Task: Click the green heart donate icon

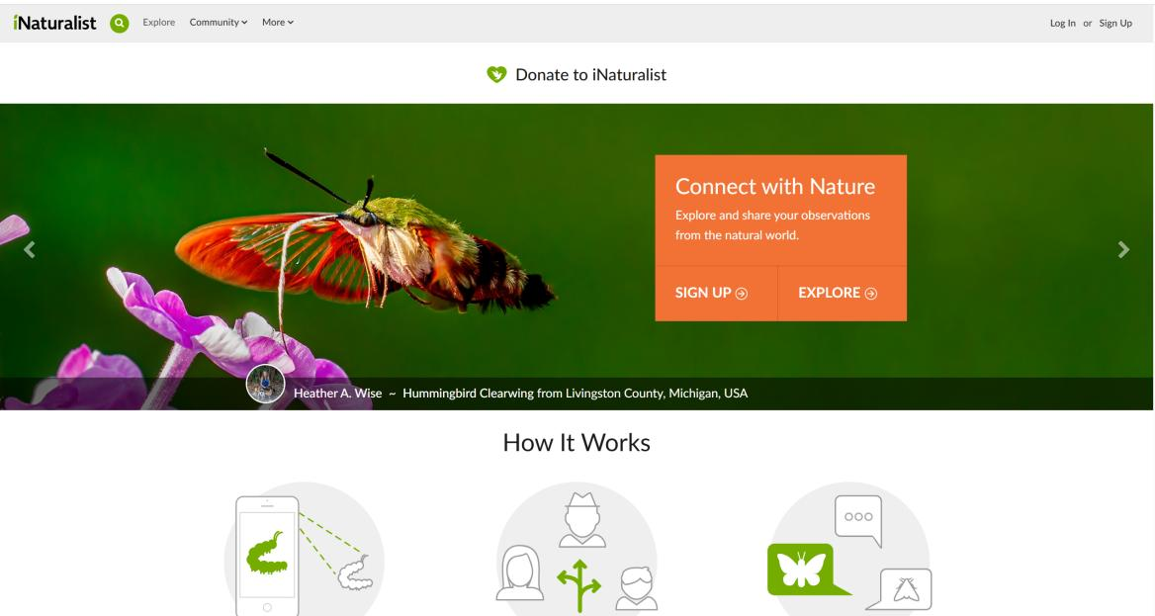Action: pyautogui.click(x=496, y=74)
